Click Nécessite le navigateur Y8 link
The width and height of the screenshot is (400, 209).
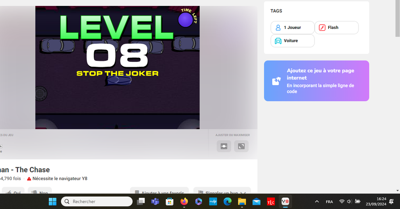pyautogui.click(x=60, y=179)
